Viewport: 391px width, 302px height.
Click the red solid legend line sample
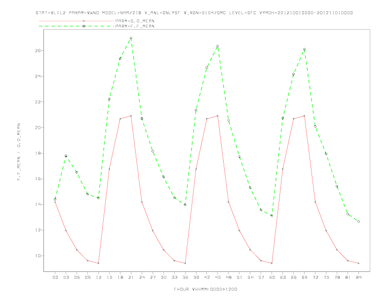point(77,21)
